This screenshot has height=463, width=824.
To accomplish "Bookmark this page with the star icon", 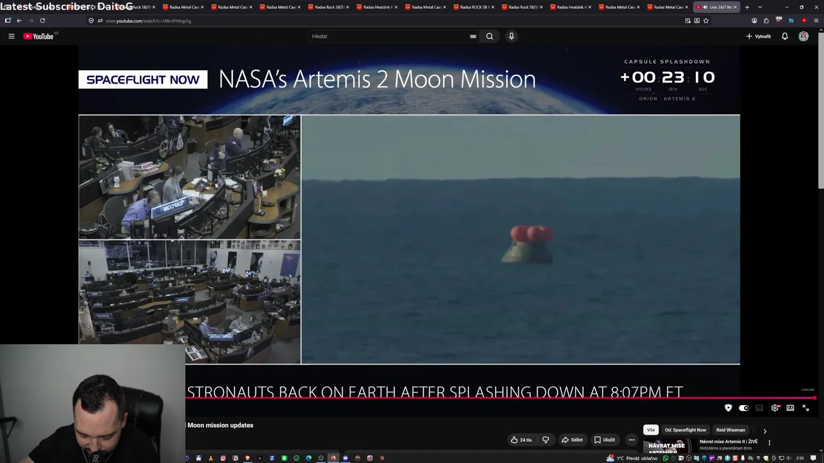I will click(x=706, y=21).
